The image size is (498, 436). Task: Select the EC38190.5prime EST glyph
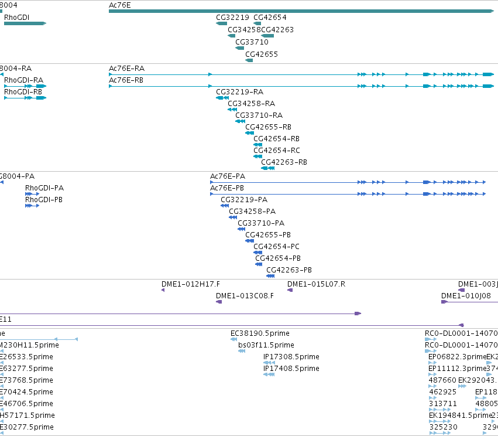[x=233, y=339]
